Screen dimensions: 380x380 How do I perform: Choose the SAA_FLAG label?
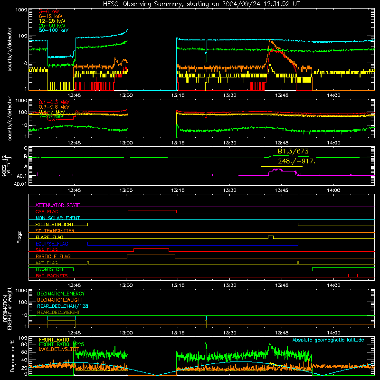click(47, 250)
